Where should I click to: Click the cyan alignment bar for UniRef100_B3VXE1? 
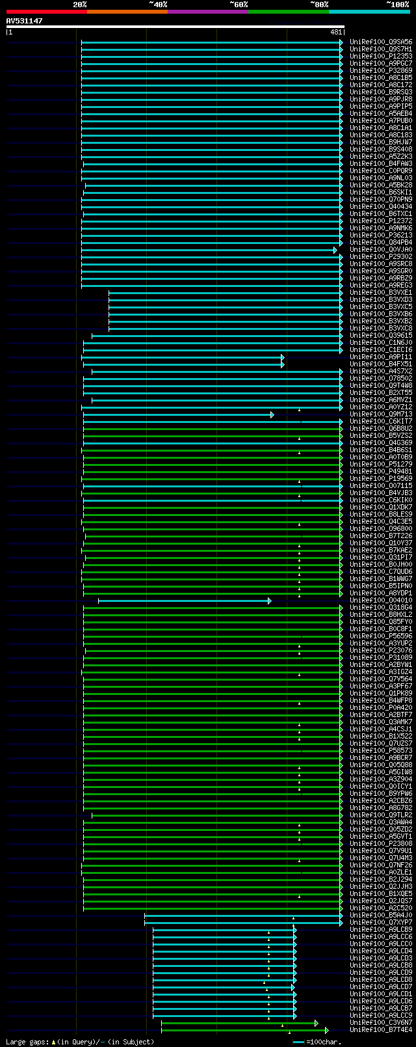(226, 293)
